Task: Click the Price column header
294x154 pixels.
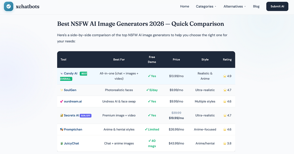Action: click(x=176, y=60)
